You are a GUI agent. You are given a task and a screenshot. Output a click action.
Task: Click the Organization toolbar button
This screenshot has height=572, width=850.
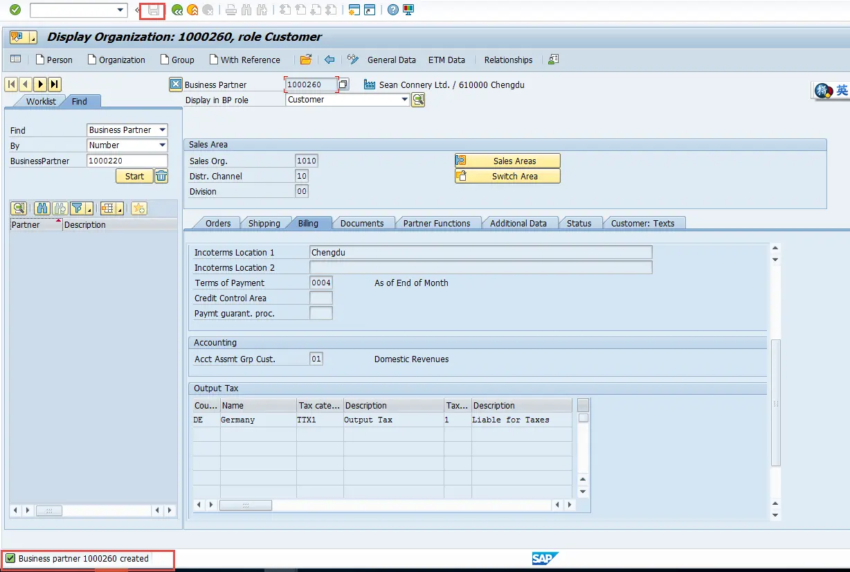pos(116,60)
